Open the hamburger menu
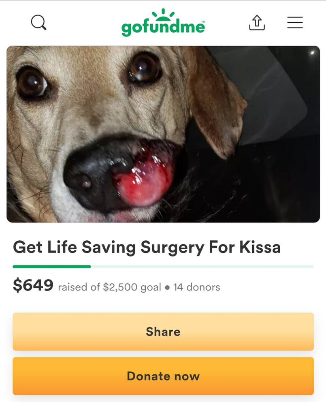 pos(295,23)
